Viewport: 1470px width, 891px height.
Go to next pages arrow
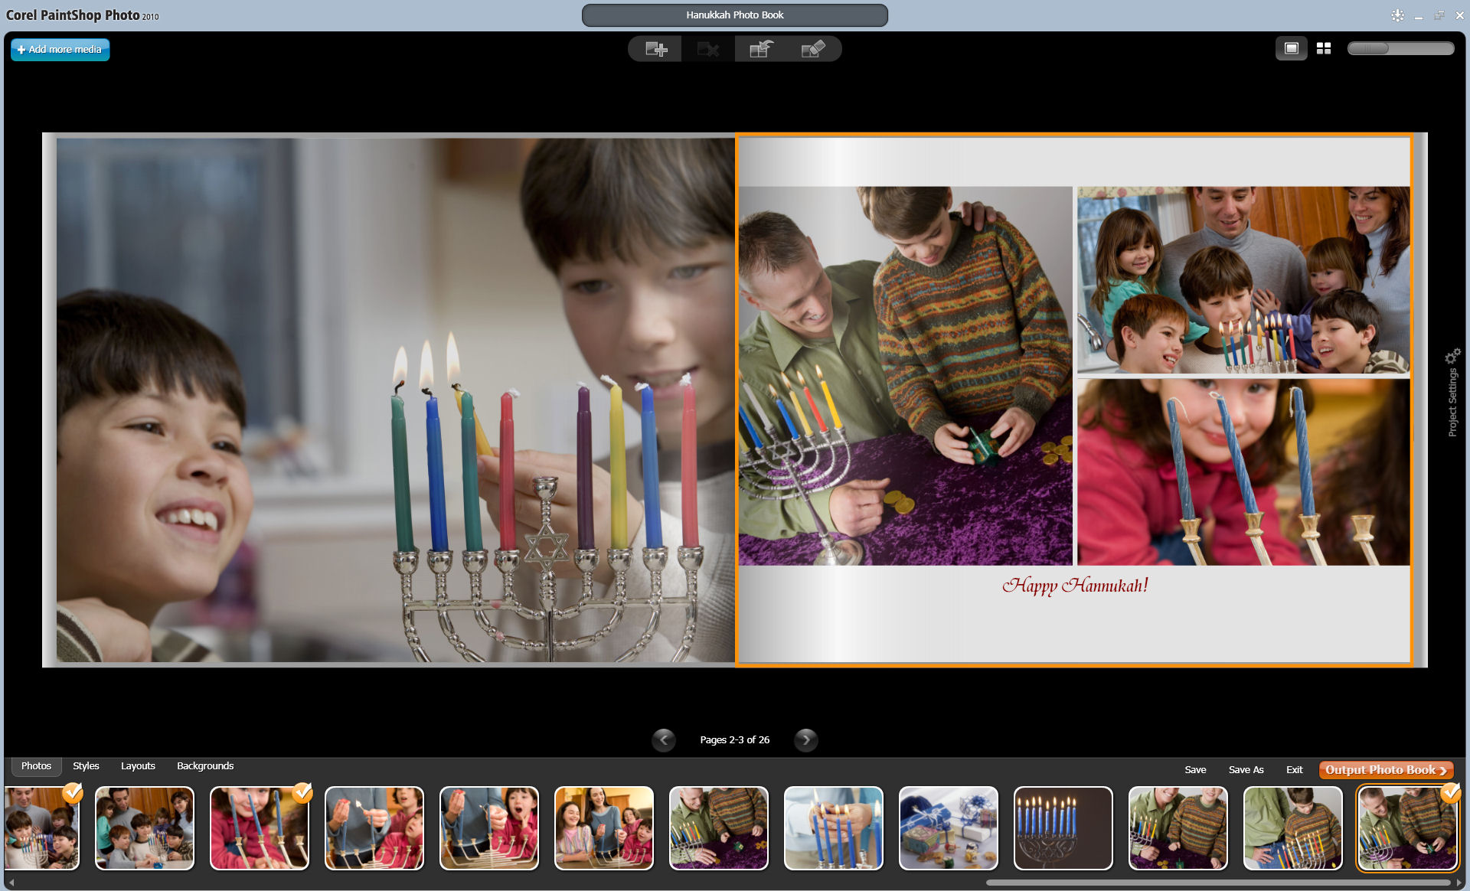805,739
